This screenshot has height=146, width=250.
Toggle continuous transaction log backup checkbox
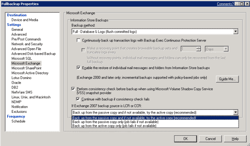coord(79,40)
